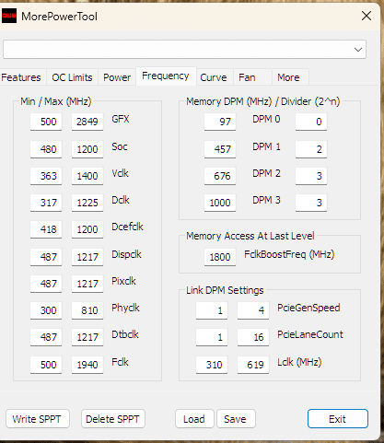The width and height of the screenshot is (384, 443).
Task: Edit the Dclk maximum value 1225
Action: click(87, 203)
